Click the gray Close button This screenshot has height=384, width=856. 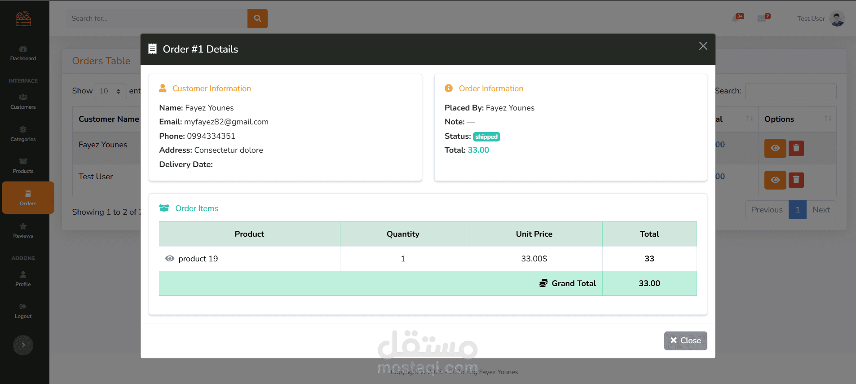pos(686,340)
